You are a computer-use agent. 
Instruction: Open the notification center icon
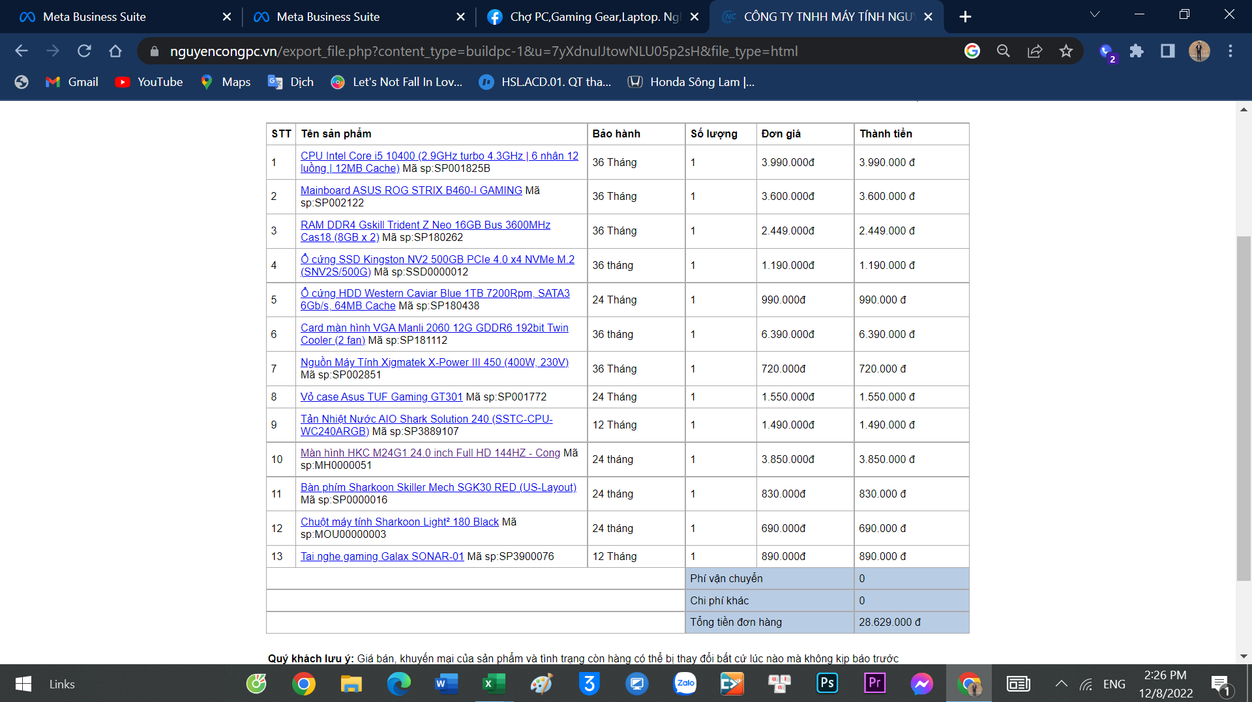[x=1221, y=684]
